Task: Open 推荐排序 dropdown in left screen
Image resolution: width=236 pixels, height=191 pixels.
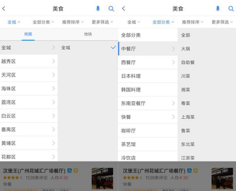Action: tap(73, 22)
